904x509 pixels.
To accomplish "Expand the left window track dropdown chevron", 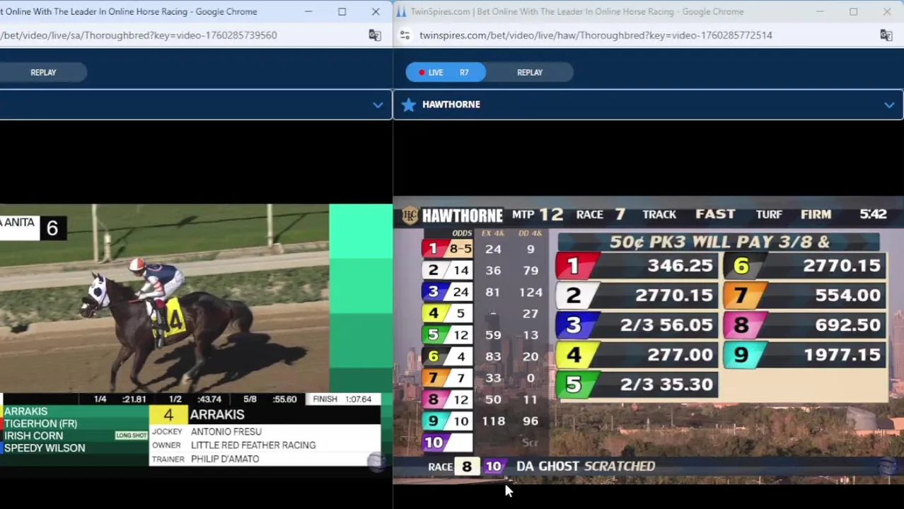I will coord(378,105).
